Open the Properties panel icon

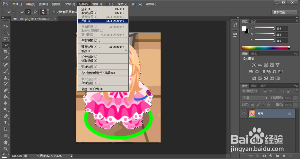click(x=235, y=34)
